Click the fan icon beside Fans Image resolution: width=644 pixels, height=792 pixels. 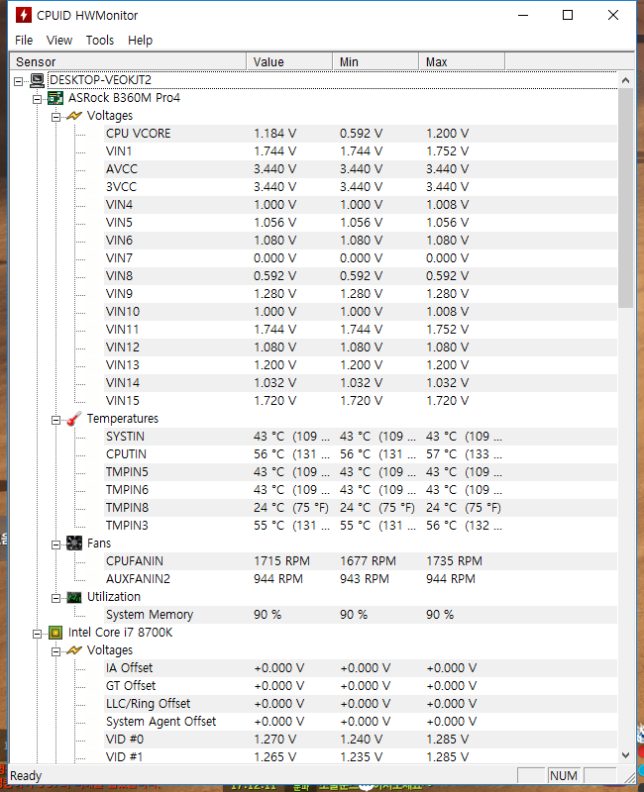click(x=74, y=544)
